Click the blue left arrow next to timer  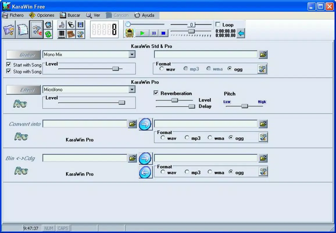coord(241,33)
